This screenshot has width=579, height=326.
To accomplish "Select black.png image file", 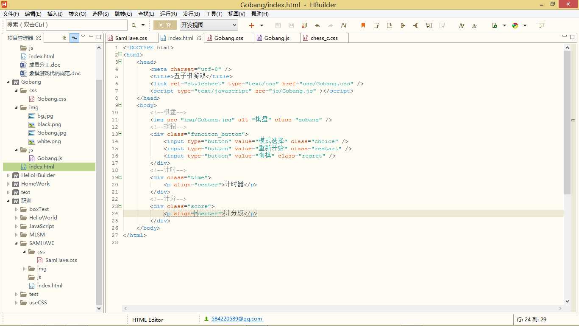I will 49,124.
